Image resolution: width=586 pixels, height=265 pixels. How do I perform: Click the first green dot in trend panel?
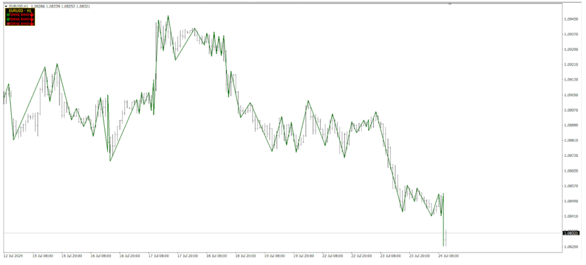point(7,15)
